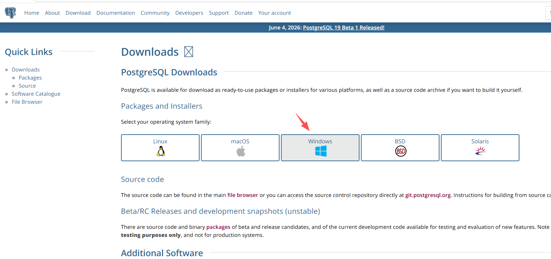The height and width of the screenshot is (259, 551).
Task: Click the search field at the top right
Action: (x=548, y=13)
